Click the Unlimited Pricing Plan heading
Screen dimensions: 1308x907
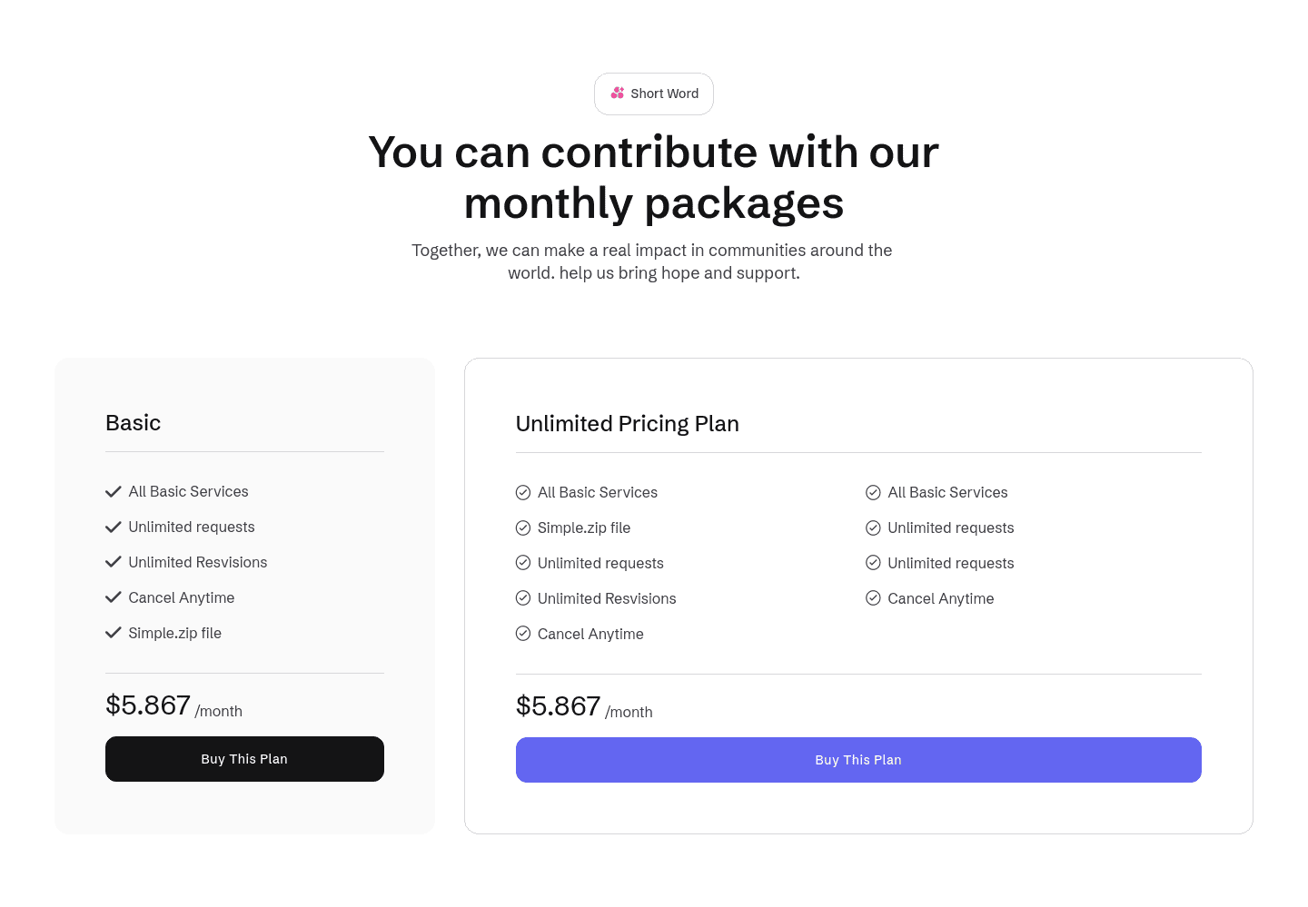pyautogui.click(x=627, y=423)
